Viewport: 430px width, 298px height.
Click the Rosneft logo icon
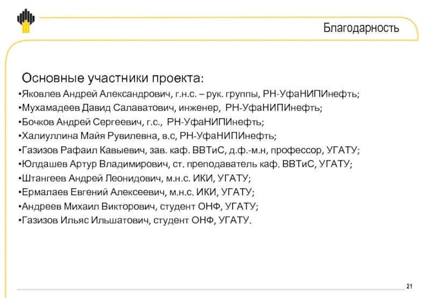click(26, 21)
